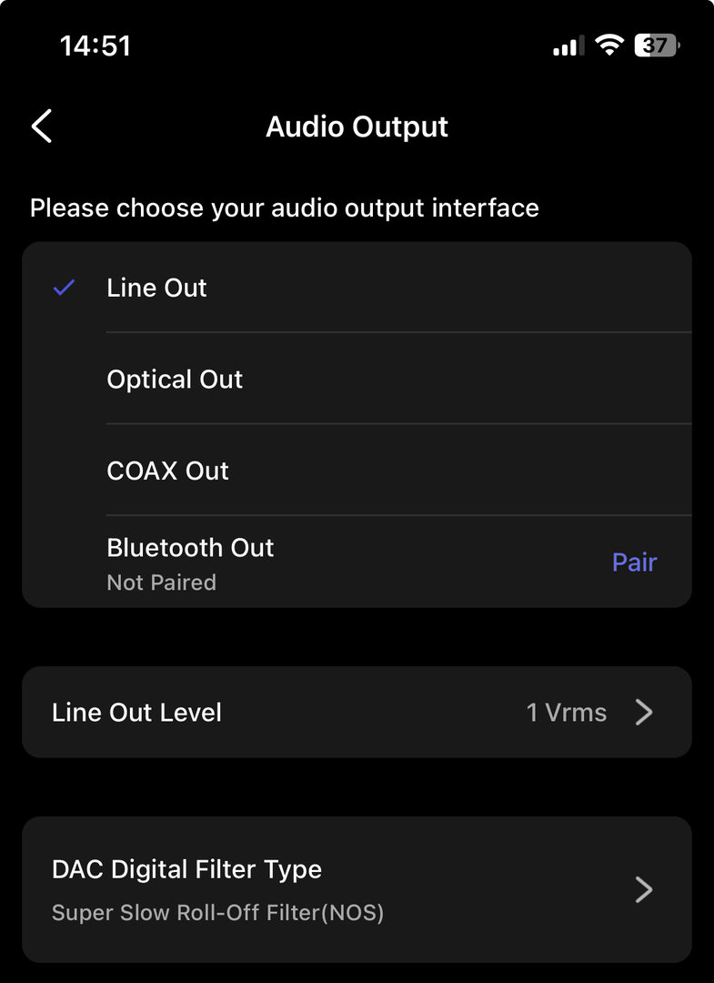Select COAX Out as audio output
This screenshot has width=714, height=983.
pos(168,471)
